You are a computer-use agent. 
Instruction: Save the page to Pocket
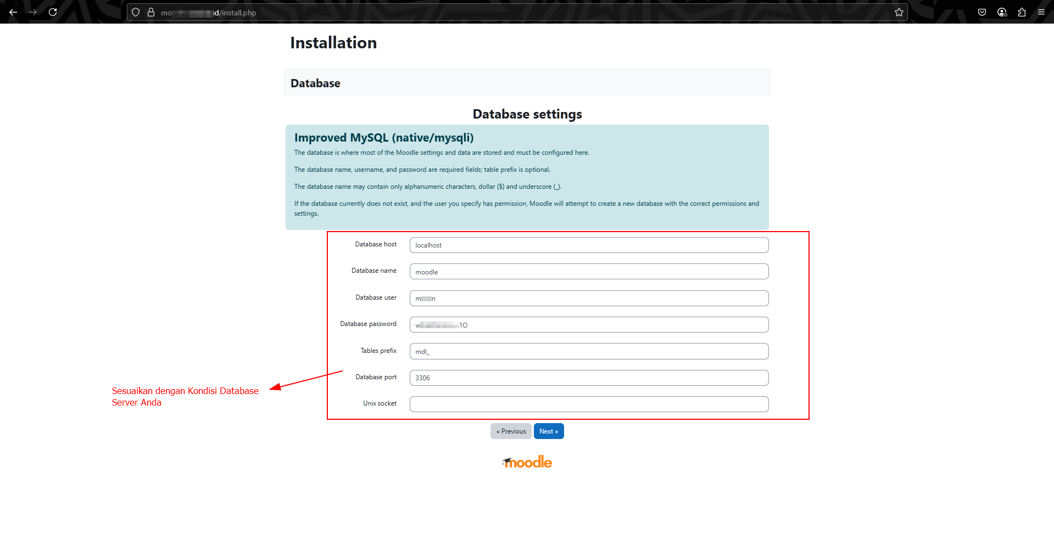[982, 12]
